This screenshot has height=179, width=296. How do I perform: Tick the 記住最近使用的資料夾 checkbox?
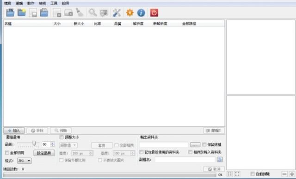141,152
